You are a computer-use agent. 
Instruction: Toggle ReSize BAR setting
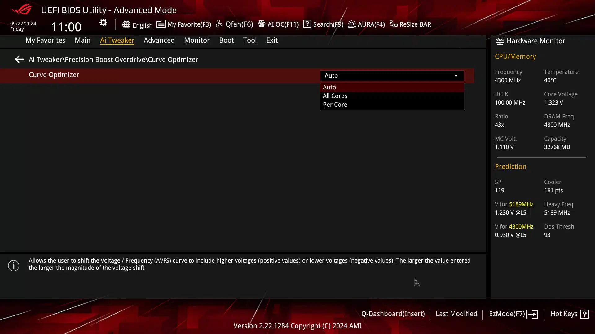click(415, 24)
